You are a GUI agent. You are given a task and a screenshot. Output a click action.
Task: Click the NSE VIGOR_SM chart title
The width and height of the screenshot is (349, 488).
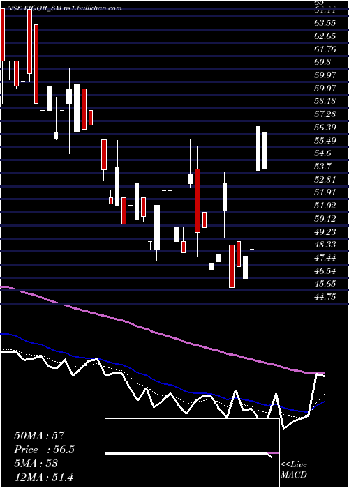[64, 8]
